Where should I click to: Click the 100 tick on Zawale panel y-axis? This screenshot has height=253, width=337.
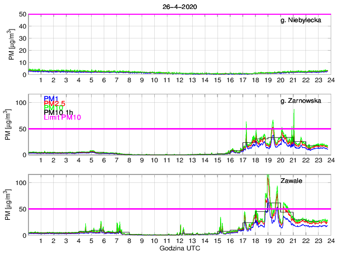tap(21, 182)
